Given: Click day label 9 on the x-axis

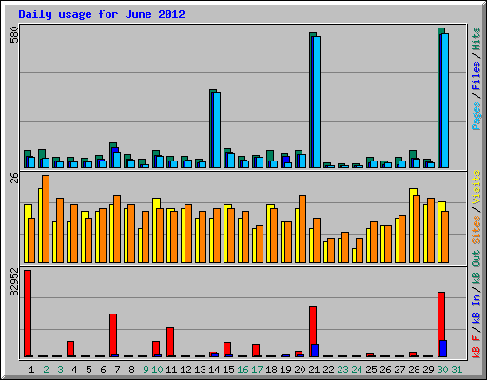Looking at the screenshot, I should pos(146,370).
